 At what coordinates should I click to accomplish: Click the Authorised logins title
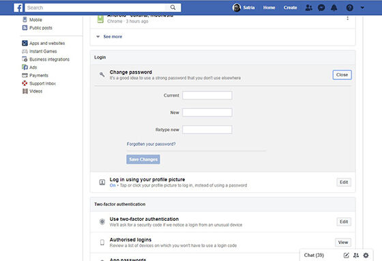click(130, 240)
